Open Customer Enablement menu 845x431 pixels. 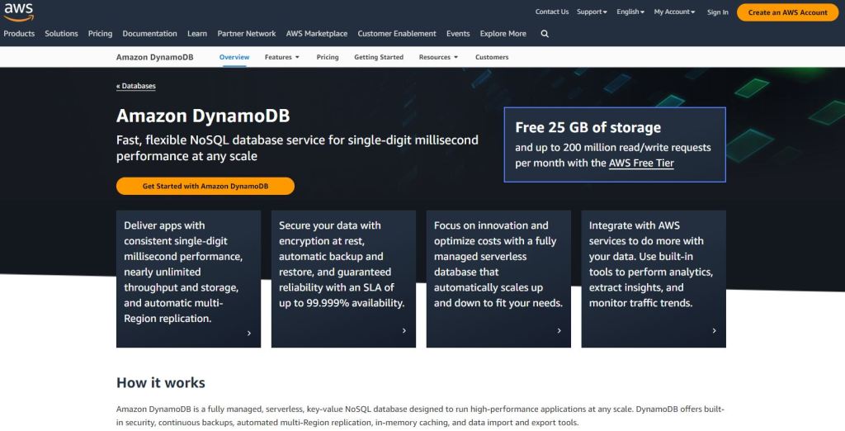[x=397, y=34]
